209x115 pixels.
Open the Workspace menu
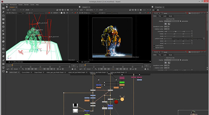(x=13, y=5)
